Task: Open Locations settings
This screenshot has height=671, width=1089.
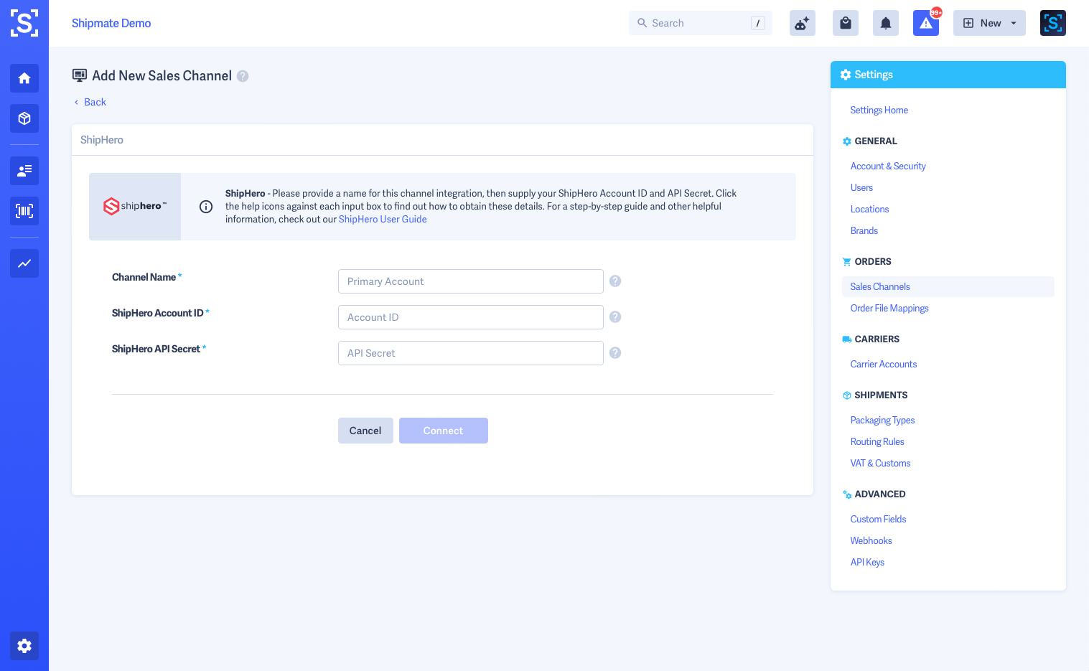Action: coord(869,209)
